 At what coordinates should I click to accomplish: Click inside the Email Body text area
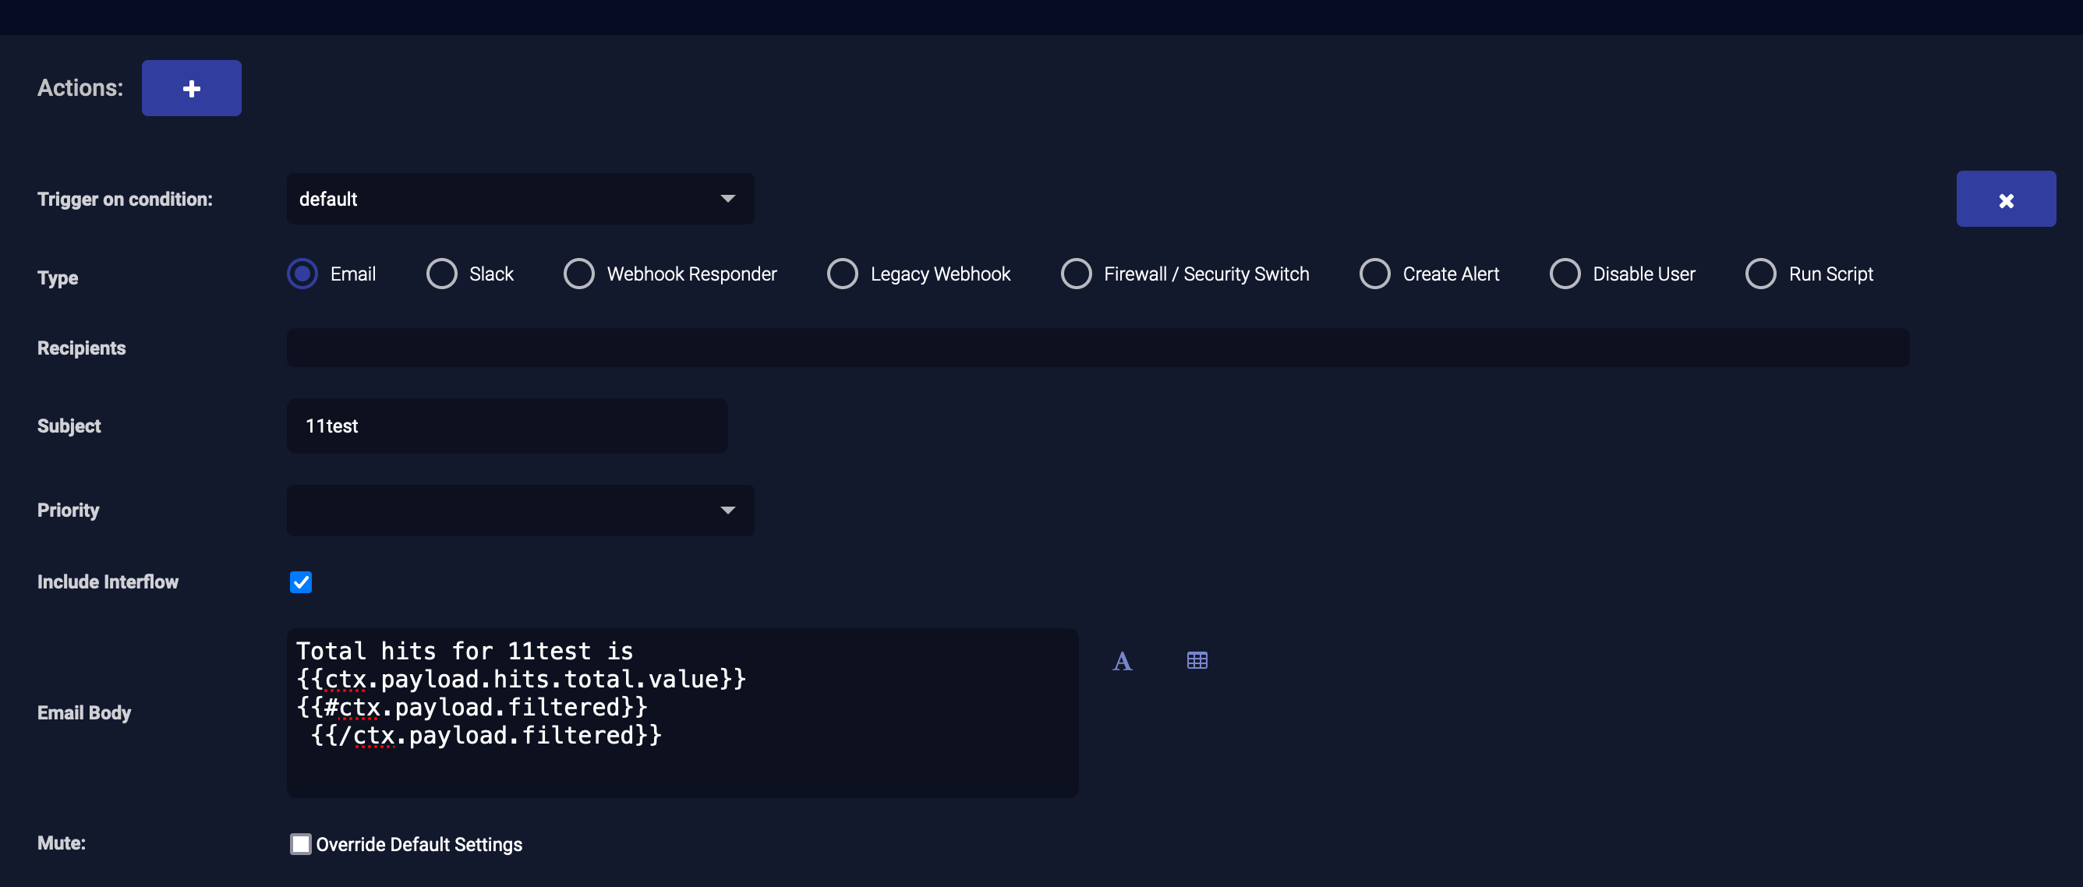point(682,769)
